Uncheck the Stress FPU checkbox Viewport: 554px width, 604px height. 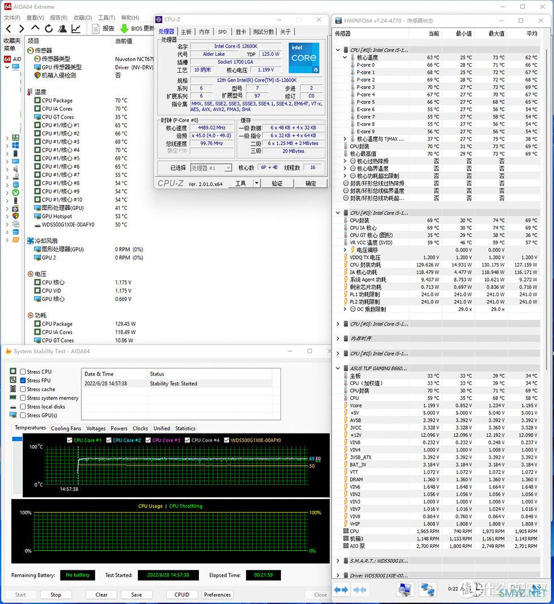(23, 380)
